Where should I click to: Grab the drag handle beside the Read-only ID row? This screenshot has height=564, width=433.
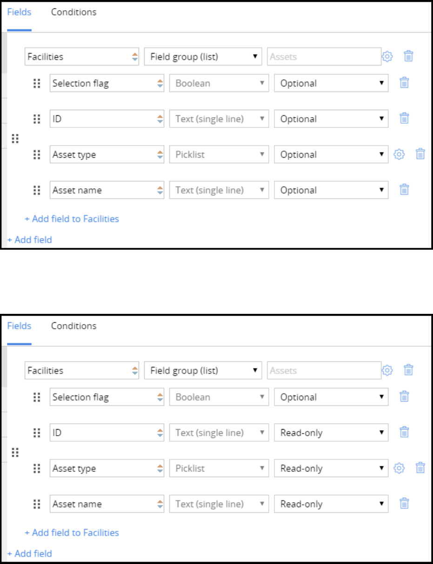click(37, 433)
